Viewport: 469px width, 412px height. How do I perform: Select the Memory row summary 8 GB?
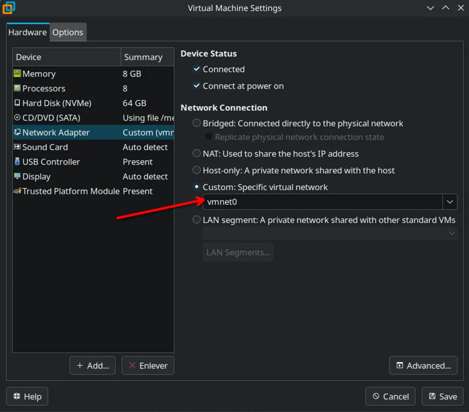[x=132, y=73]
